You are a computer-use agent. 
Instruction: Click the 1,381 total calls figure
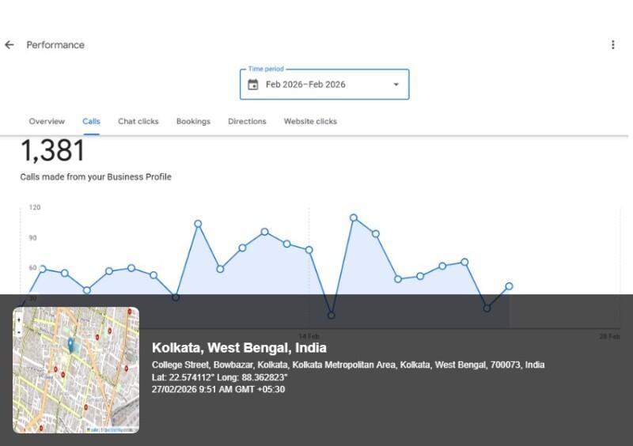coord(52,150)
